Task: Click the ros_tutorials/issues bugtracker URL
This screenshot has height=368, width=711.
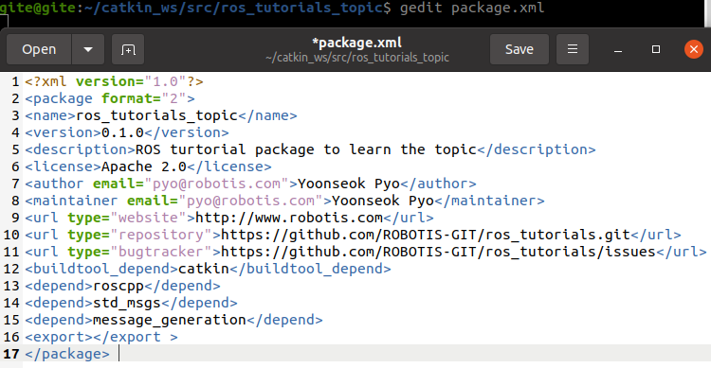Action: (438, 252)
